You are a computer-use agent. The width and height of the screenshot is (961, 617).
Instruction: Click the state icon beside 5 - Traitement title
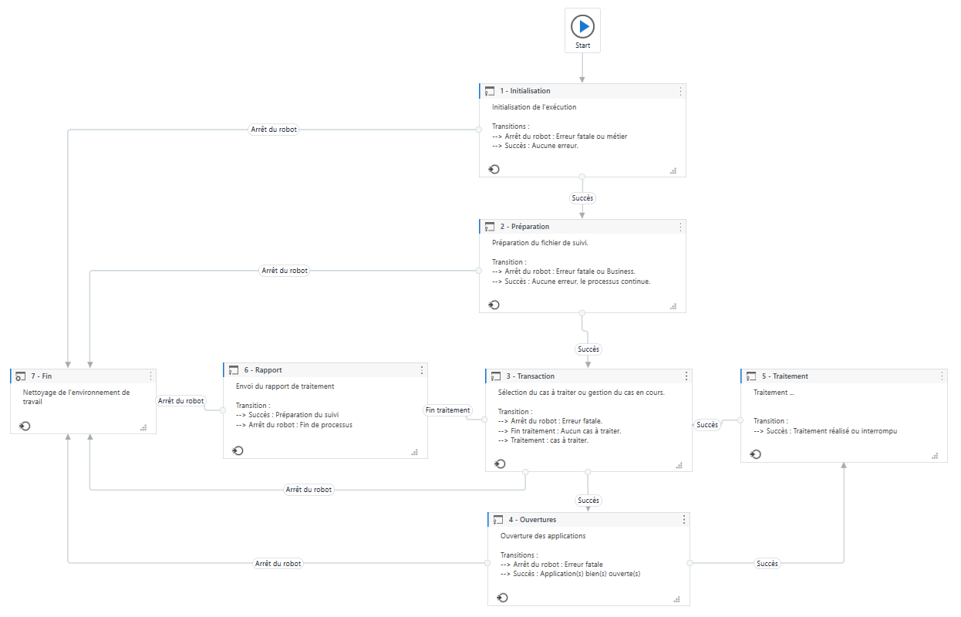pyautogui.click(x=751, y=376)
